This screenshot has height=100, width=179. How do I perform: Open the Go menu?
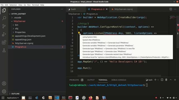tap(25, 5)
